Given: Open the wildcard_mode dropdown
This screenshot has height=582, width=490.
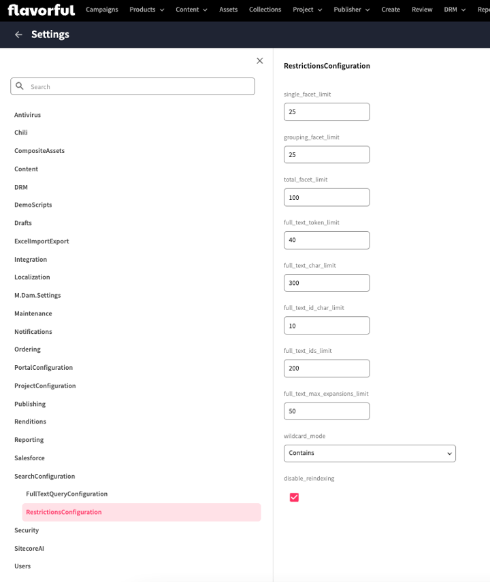Looking at the screenshot, I should click(369, 453).
